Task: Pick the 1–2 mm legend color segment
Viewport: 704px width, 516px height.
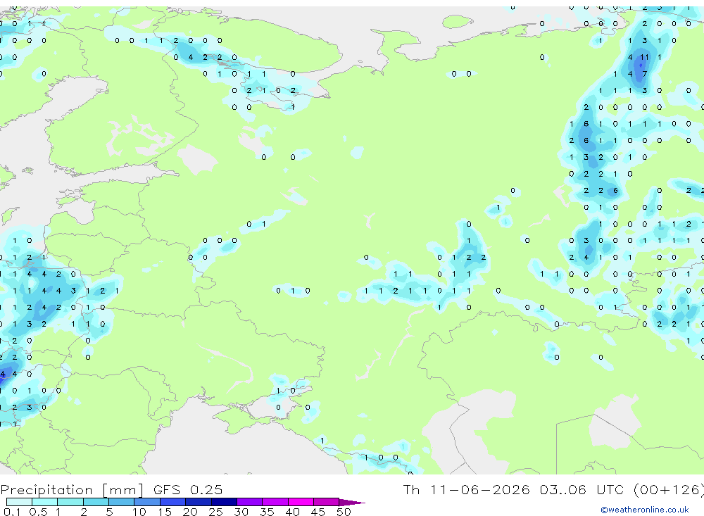Action: click(x=70, y=502)
